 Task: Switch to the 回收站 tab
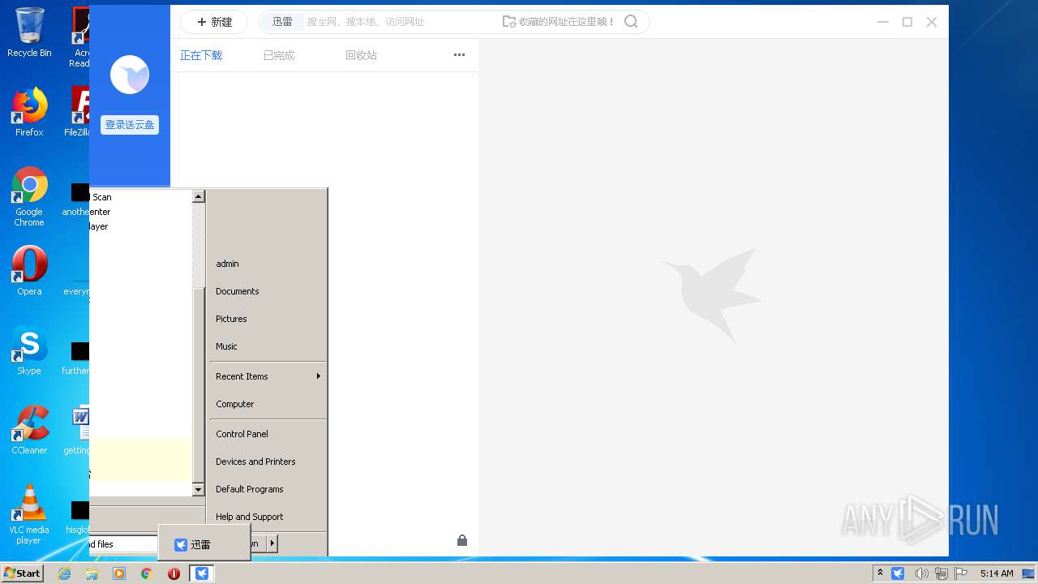click(x=361, y=55)
